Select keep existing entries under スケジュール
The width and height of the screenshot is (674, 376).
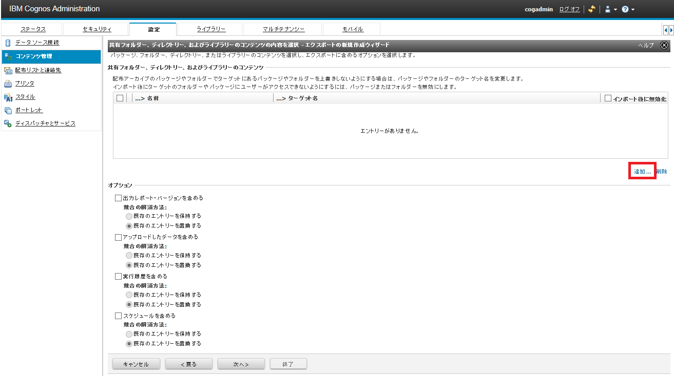click(129, 334)
